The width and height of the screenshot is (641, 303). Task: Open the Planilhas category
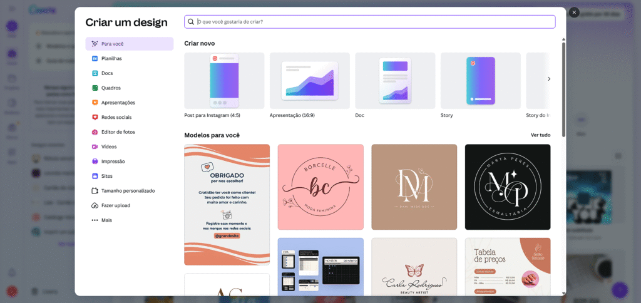coord(129,58)
